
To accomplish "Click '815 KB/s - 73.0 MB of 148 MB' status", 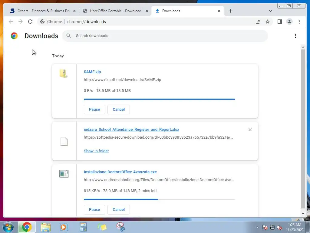I will 120,191.
